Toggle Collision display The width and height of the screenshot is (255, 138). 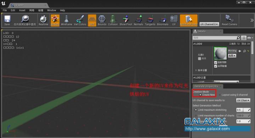point(113,20)
